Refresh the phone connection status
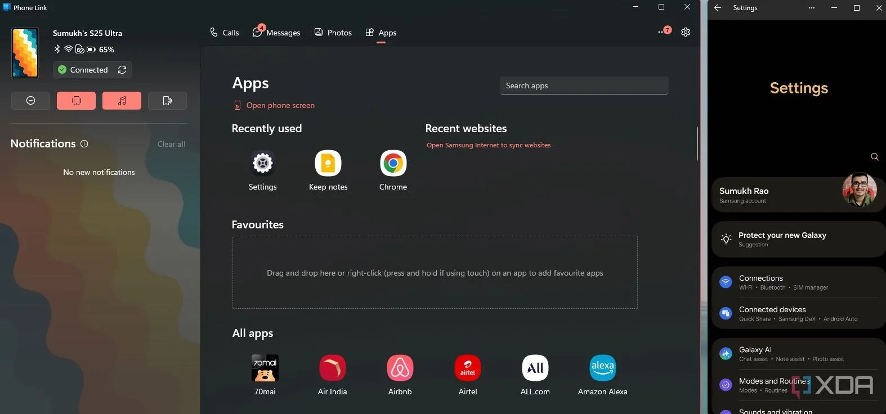Image resolution: width=886 pixels, height=414 pixels. point(122,70)
